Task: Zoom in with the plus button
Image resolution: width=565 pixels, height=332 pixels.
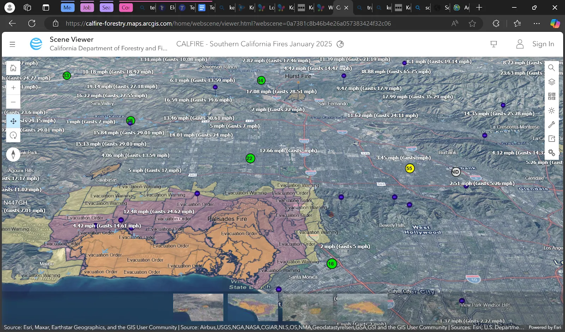Action: coord(13,88)
